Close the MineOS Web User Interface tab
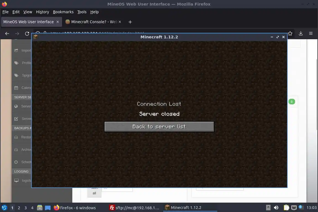Image resolution: width=318 pixels, height=212 pixels. pyautogui.click(x=58, y=22)
